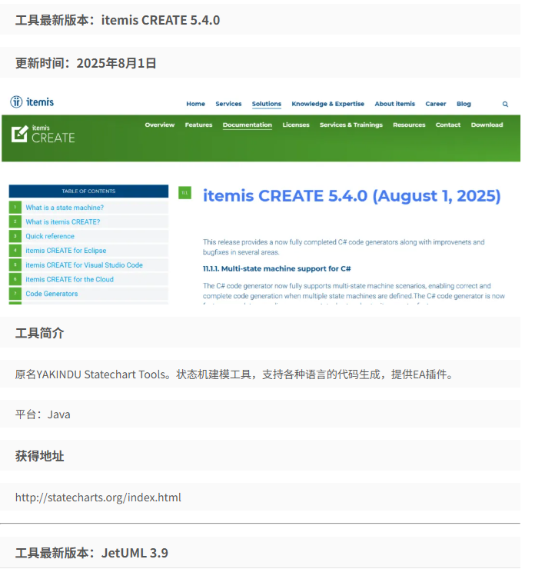Viewport: 535px width, 569px height.
Task: Click '11.1.1. Multi-state machine support for C#' heading
Action: pyautogui.click(x=277, y=269)
